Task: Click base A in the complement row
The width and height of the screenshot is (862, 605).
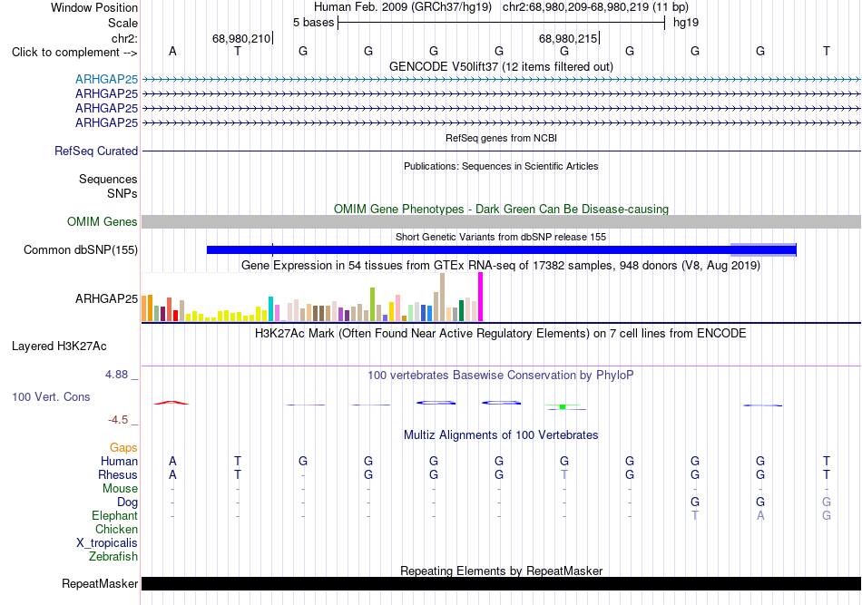Action: coord(172,52)
